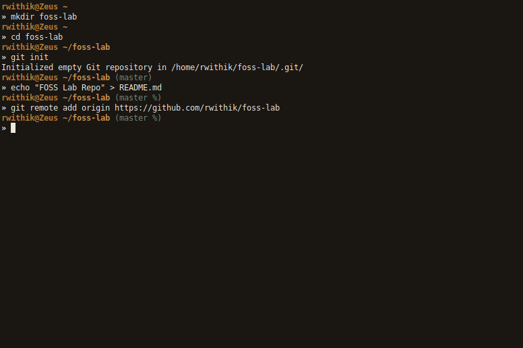Image resolution: width=523 pixels, height=348 pixels.
Task: Click the rwithik@Zeus prompt above cd foss-lab
Action: pos(29,27)
